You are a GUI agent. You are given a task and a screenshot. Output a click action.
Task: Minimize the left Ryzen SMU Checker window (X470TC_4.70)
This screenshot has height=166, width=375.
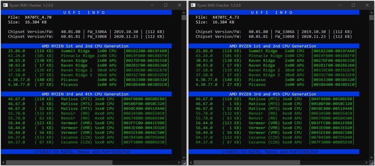(x=152, y=5)
